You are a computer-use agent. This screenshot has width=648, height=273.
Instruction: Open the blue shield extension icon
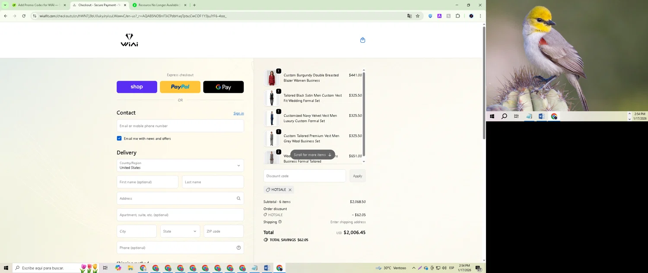pyautogui.click(x=430, y=16)
